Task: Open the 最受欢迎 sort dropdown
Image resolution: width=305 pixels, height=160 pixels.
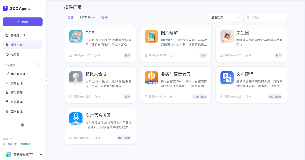Action: (225, 17)
